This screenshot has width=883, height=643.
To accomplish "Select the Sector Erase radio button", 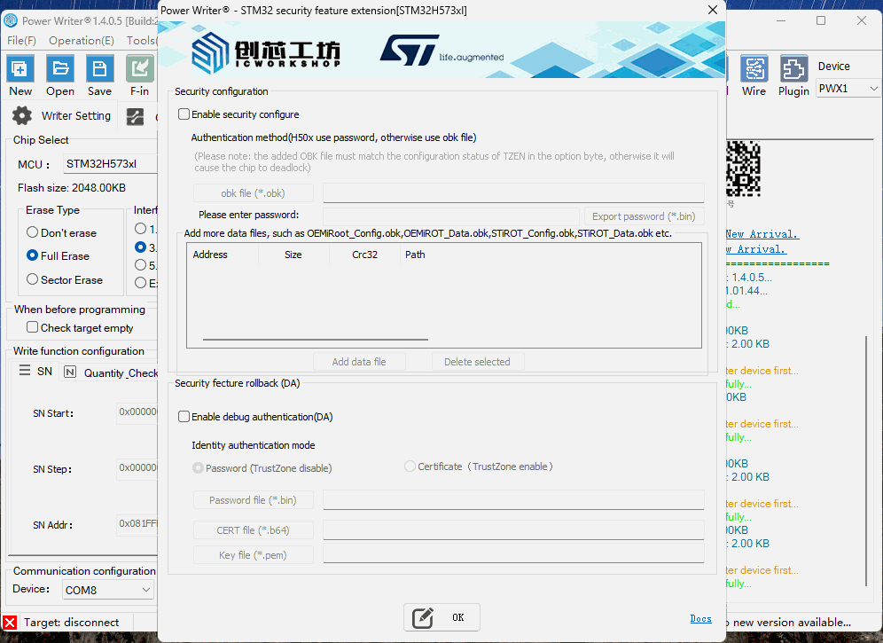I will [x=33, y=280].
